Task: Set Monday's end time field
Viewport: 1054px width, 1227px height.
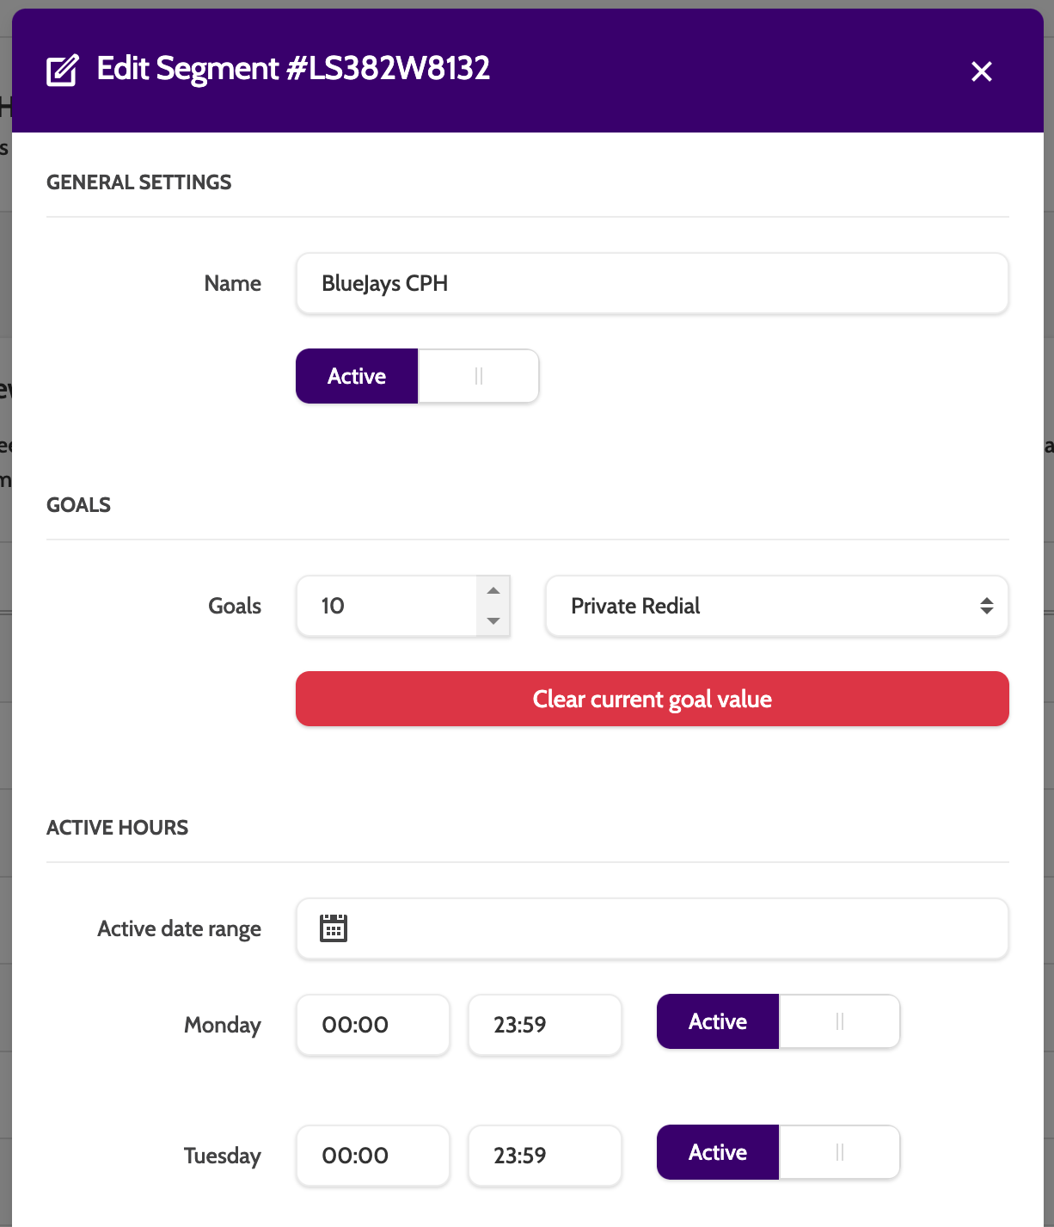Action: tap(544, 1025)
